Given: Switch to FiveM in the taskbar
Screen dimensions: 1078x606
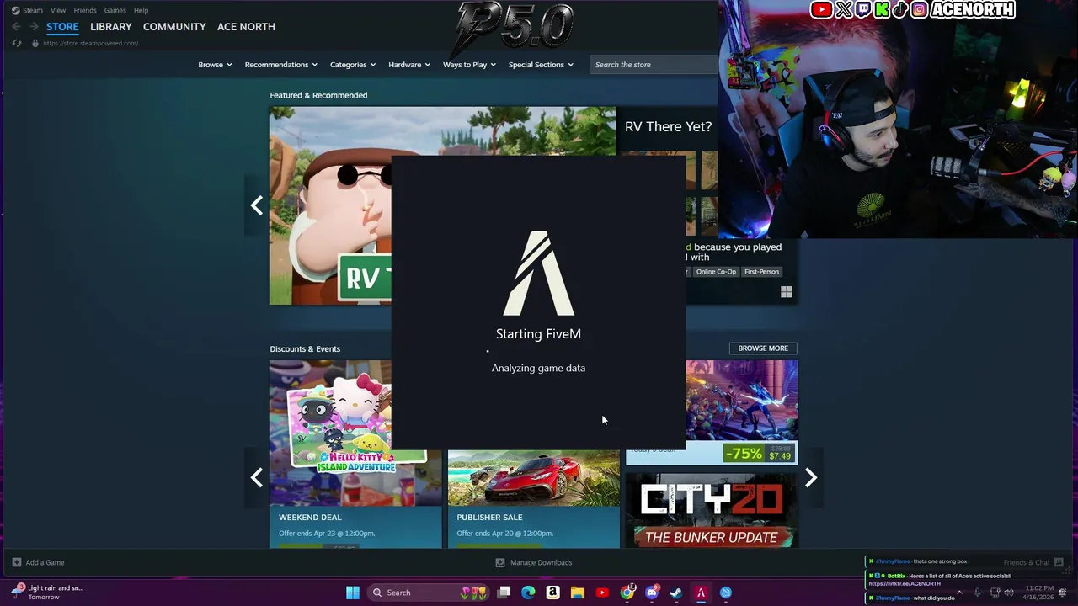Looking at the screenshot, I should [701, 593].
